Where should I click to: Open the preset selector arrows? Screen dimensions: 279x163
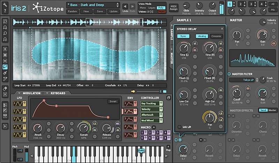pyautogui.click(x=118, y=5)
